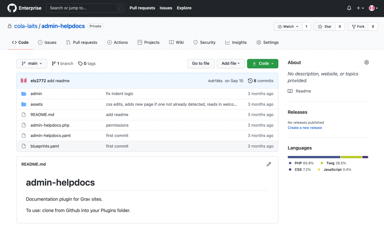Select the Code tab
Viewport: 384px width, 232px height.
20,42
